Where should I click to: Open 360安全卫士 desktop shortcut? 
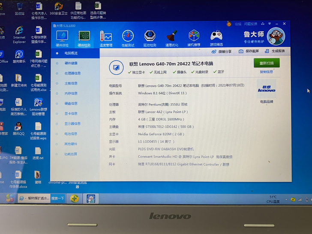click(58, 9)
